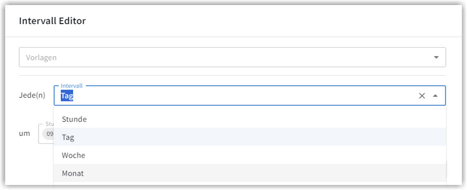Select Monat from the interval options

[250, 173]
